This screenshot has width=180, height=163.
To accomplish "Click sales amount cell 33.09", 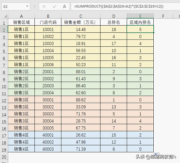I will click(x=81, y=107).
